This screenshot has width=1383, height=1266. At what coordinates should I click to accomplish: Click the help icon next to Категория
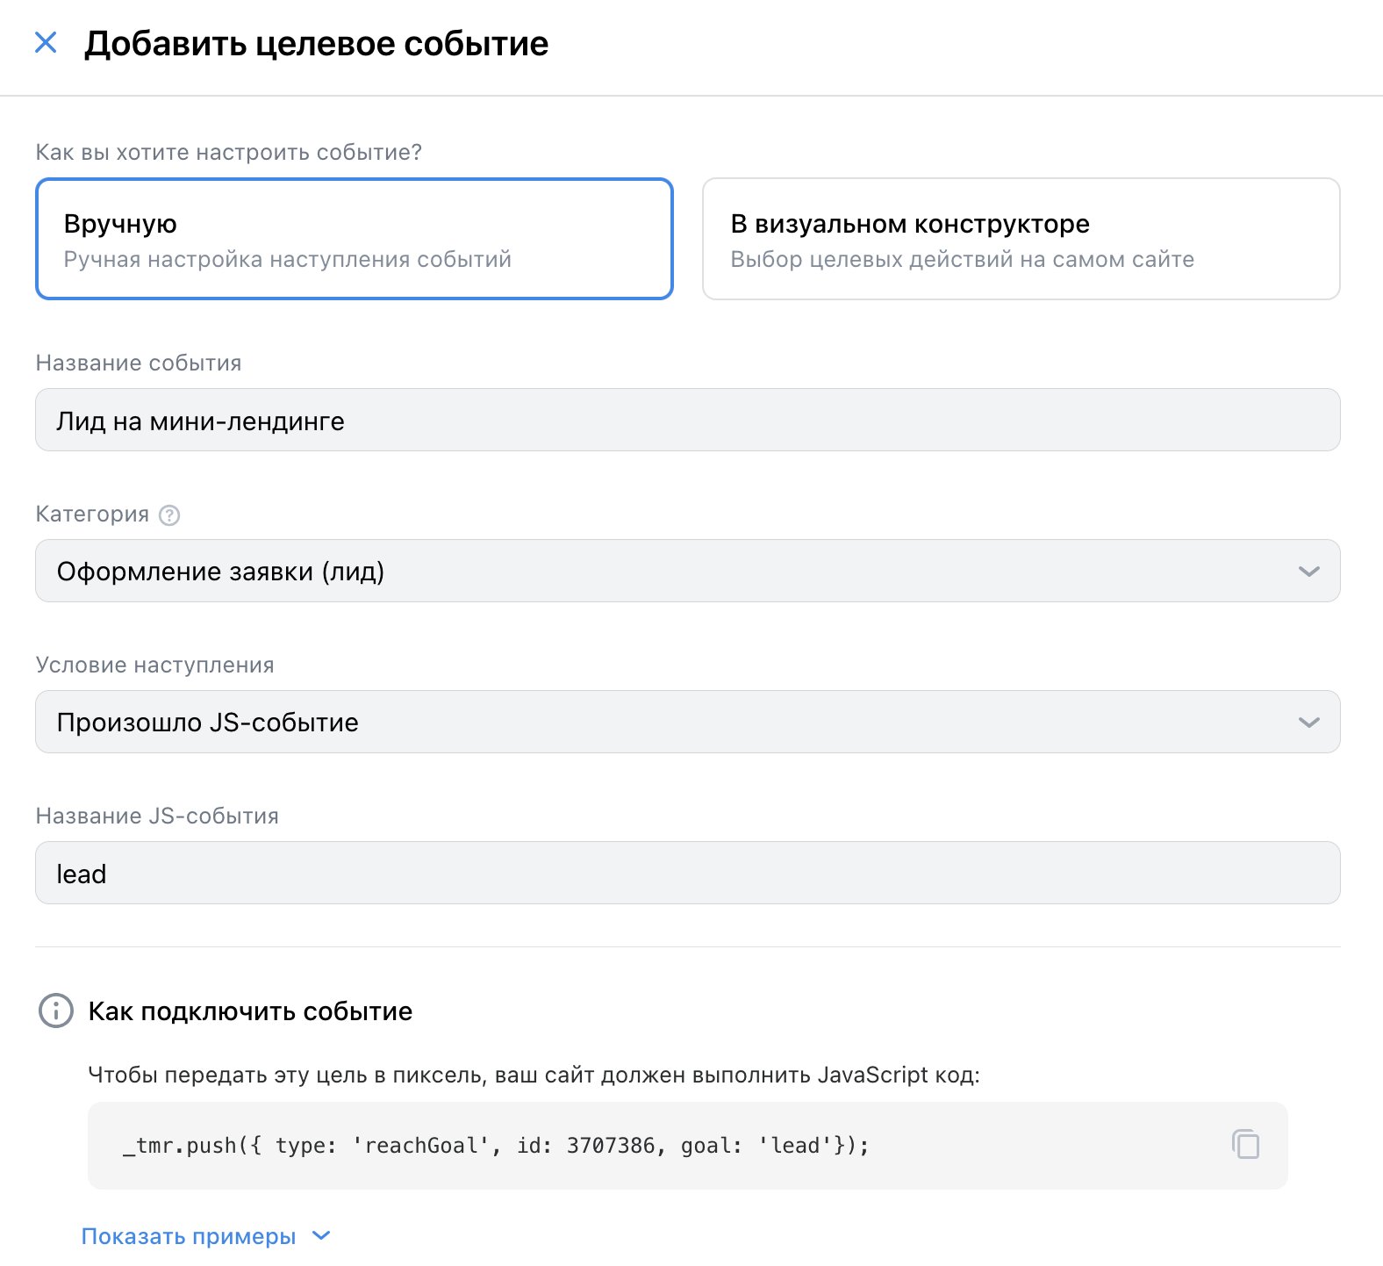pos(169,515)
